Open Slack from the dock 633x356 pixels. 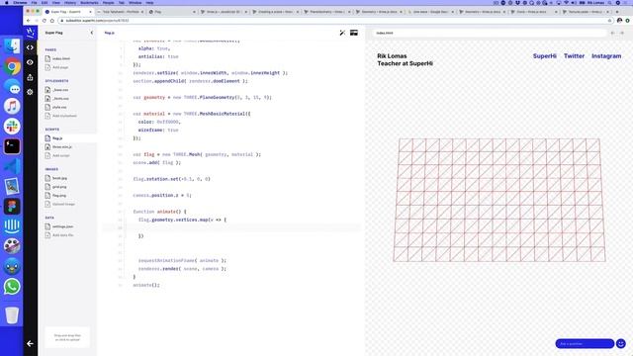point(12,127)
